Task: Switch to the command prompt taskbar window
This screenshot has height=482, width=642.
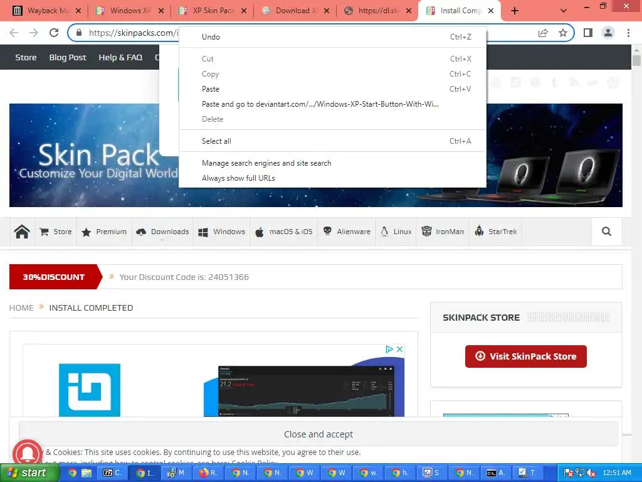Action: click(x=496, y=473)
